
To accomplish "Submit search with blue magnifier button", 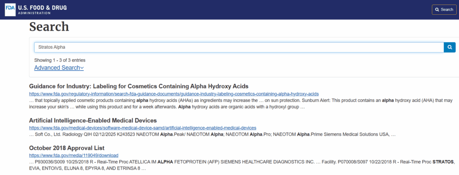I will 450,47.
